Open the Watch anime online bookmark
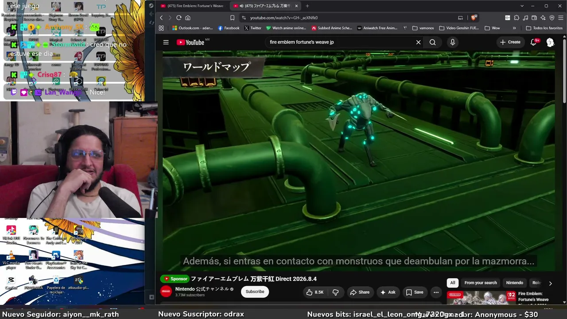 pyautogui.click(x=286, y=28)
